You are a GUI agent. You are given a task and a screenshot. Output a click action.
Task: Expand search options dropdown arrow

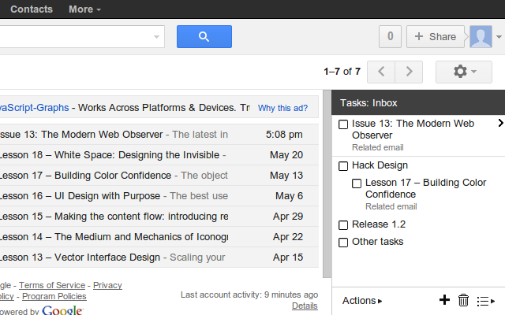pyautogui.click(x=157, y=37)
